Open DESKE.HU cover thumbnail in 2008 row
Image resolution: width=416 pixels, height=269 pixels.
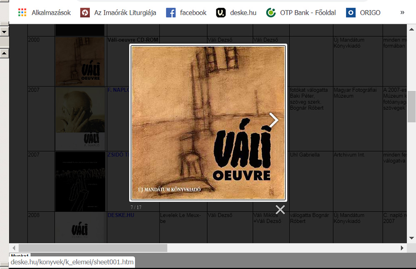click(x=80, y=228)
